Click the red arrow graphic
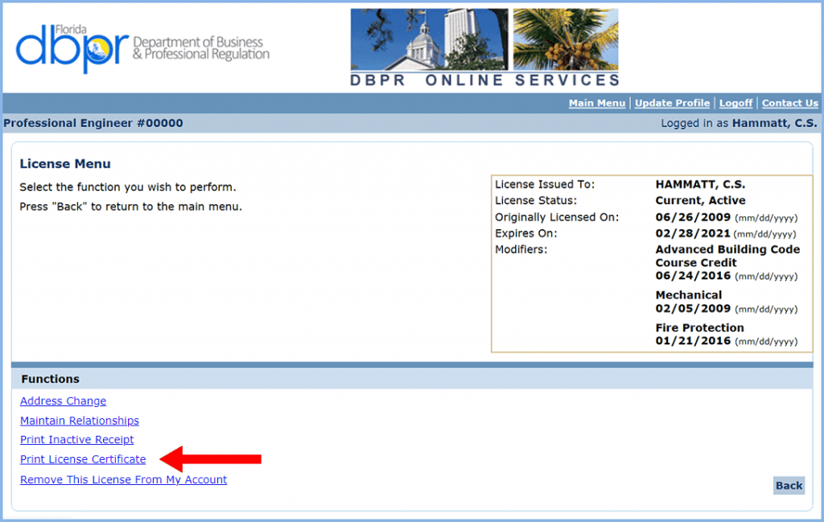The image size is (824, 522). [211, 459]
